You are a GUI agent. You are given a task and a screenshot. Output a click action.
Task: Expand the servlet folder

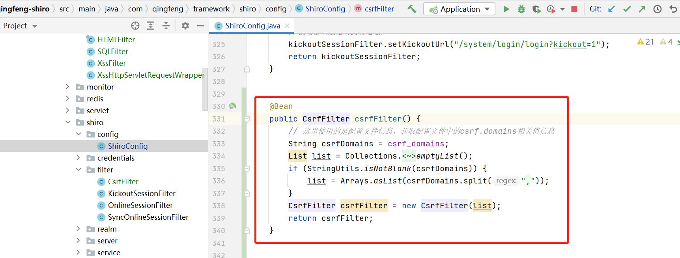(67, 110)
